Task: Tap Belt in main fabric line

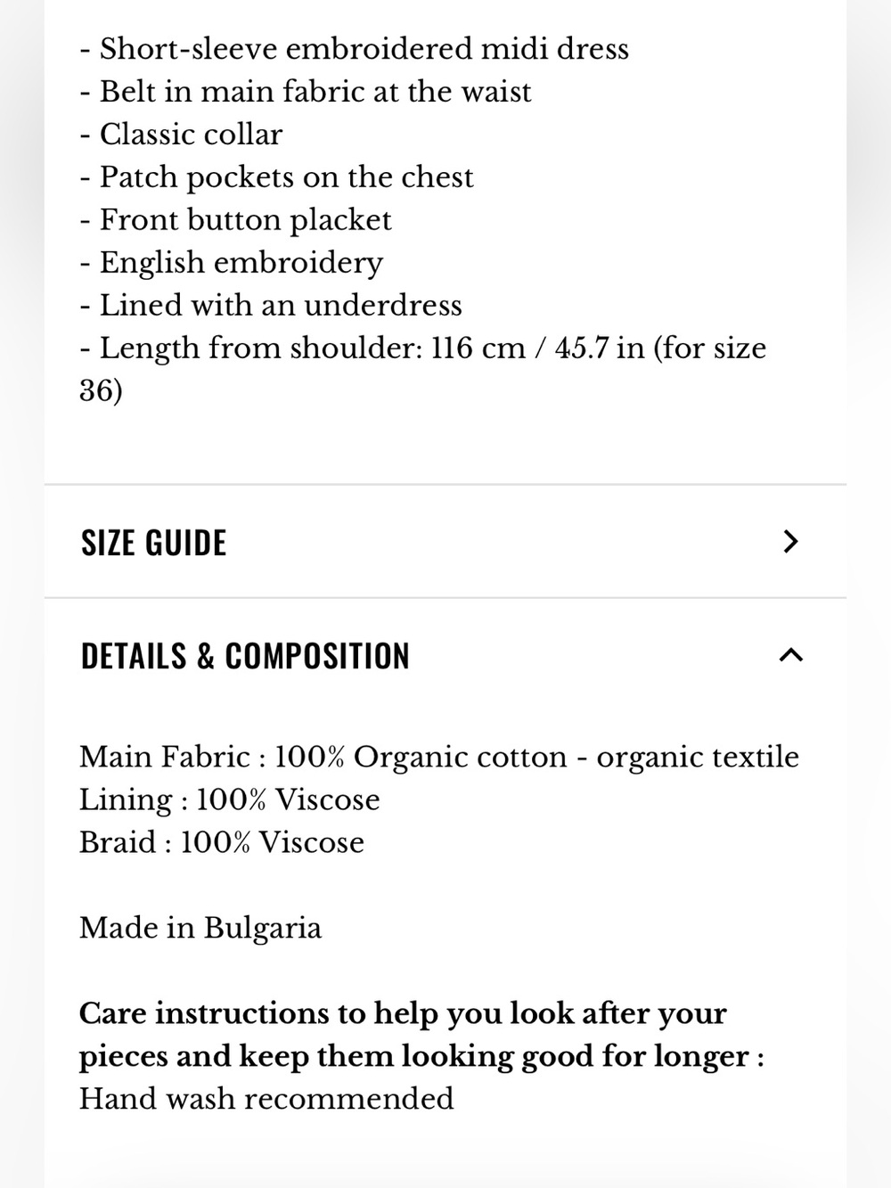Action: click(x=306, y=91)
